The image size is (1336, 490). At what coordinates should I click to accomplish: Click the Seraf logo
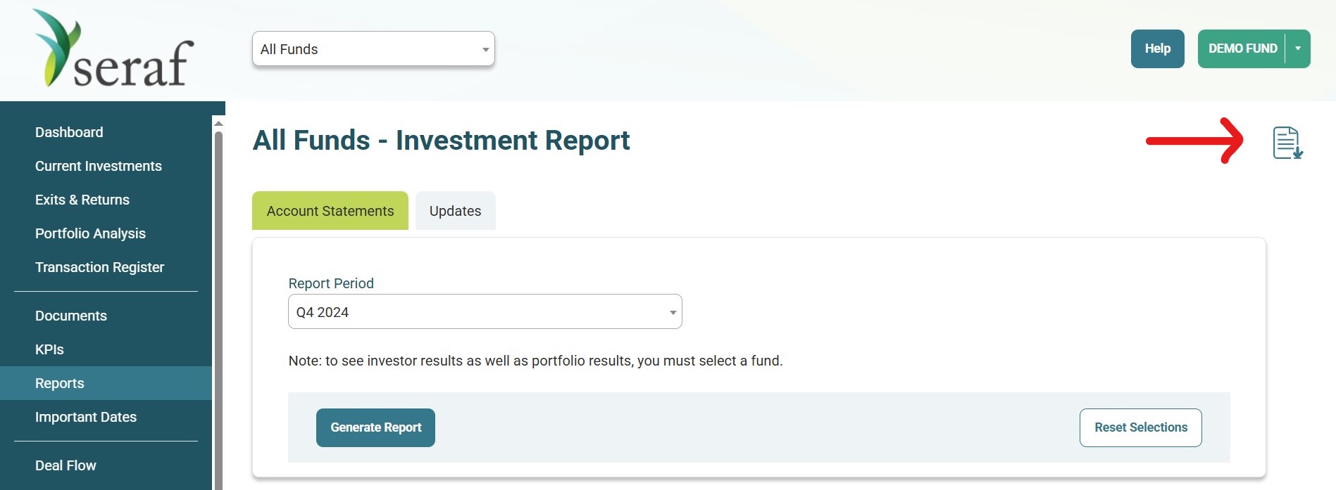coord(113,49)
